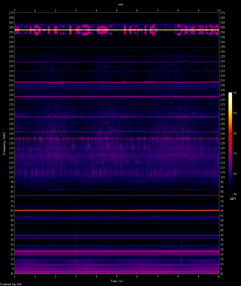
Task: Click the -70 value on the color scale
Action: [x=235, y=154]
